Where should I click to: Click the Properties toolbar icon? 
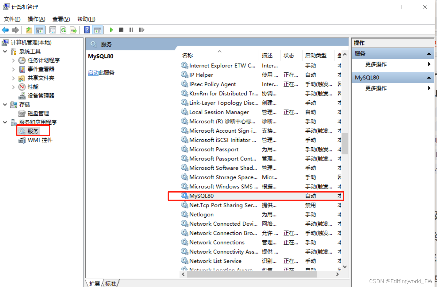(x=53, y=30)
